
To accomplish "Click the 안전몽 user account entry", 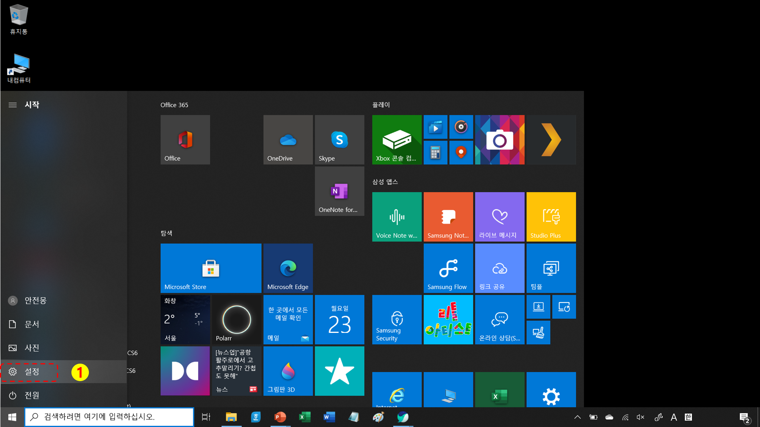I will pyautogui.click(x=35, y=301).
